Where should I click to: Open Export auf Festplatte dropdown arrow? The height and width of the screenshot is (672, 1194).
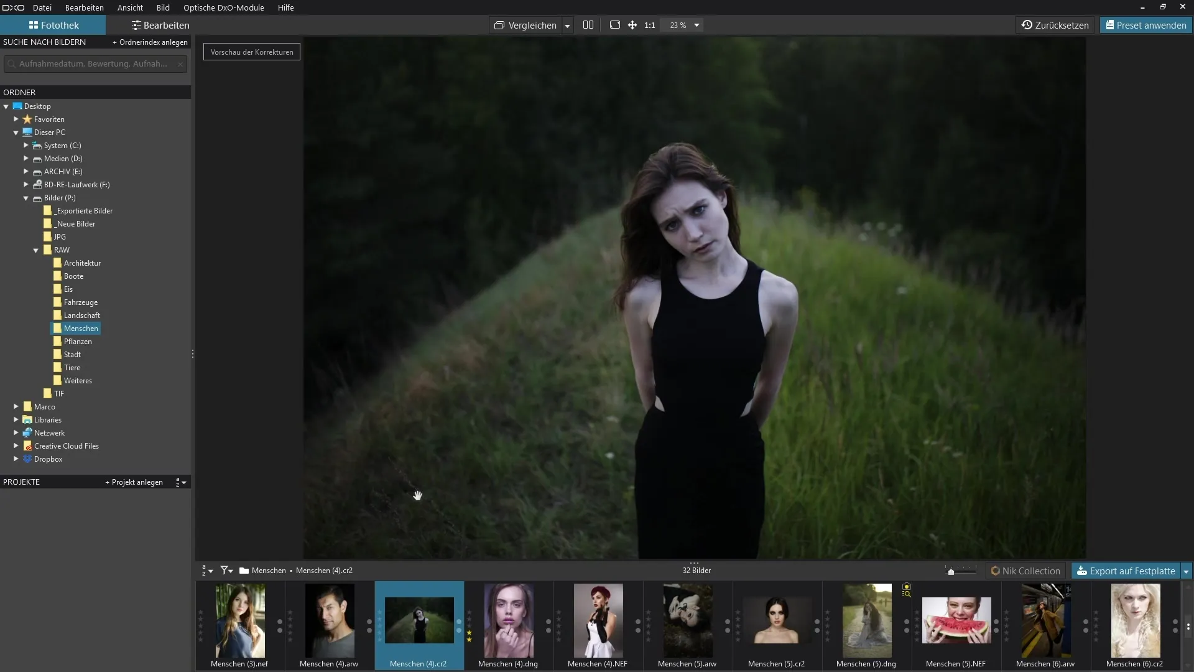[1186, 571]
